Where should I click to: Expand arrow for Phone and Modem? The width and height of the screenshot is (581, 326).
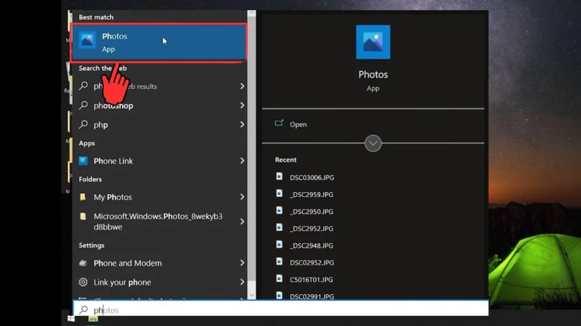point(242,263)
